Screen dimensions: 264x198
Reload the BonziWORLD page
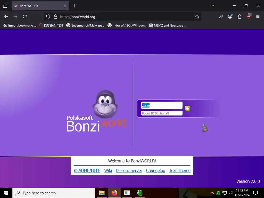[25, 16]
